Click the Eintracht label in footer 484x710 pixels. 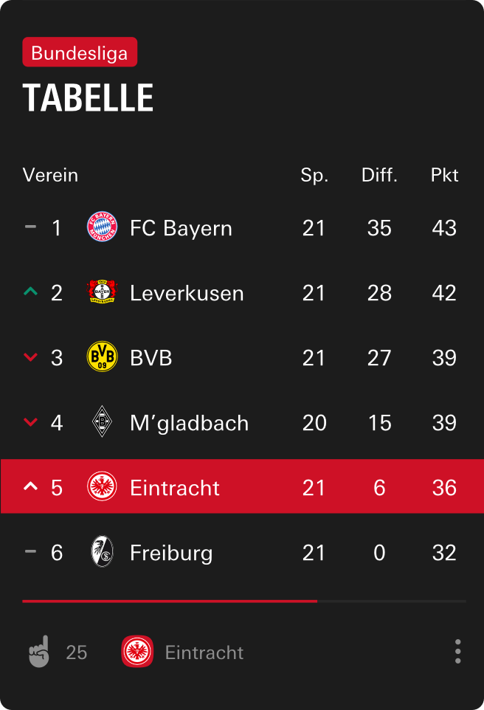point(204,652)
